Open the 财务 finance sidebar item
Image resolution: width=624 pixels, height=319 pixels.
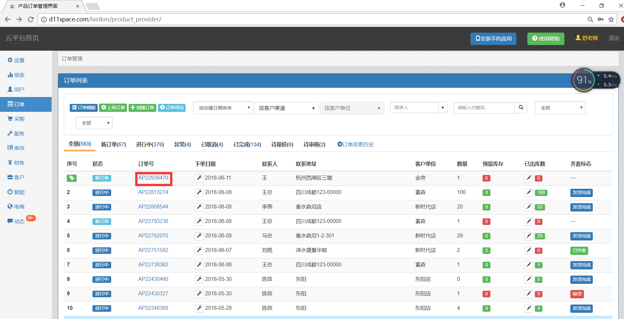click(16, 163)
